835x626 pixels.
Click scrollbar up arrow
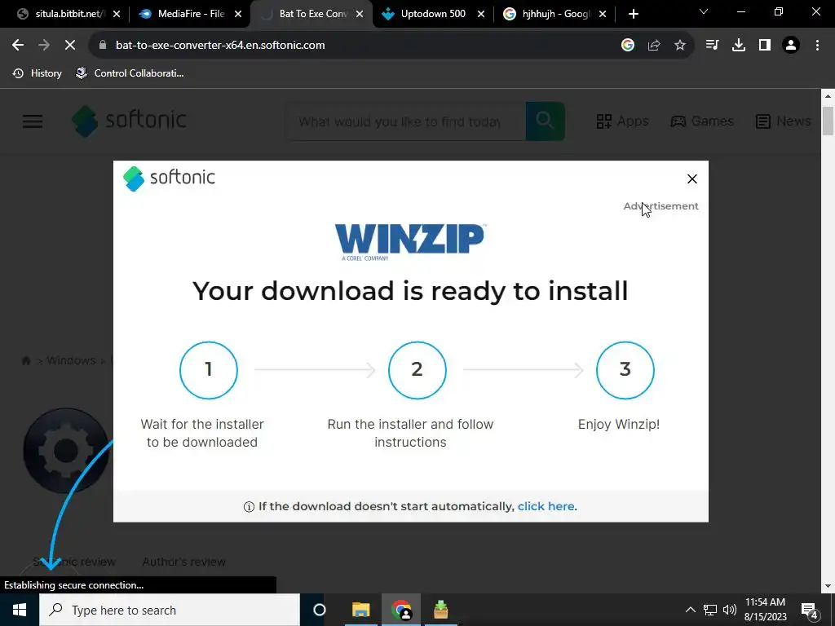pos(828,96)
